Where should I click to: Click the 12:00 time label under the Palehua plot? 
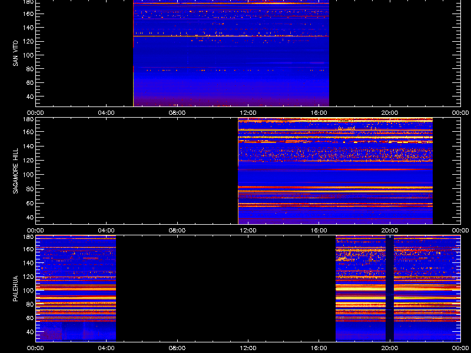(248, 348)
